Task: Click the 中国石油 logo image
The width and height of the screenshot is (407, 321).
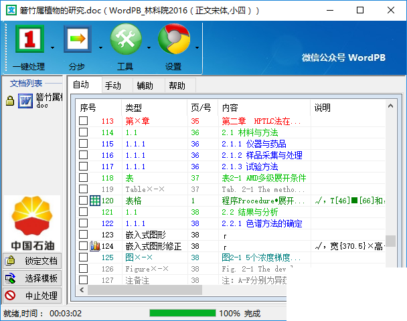Action: 32,223
